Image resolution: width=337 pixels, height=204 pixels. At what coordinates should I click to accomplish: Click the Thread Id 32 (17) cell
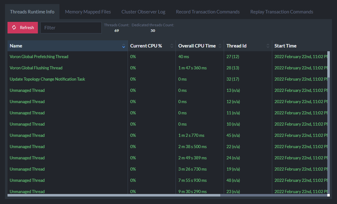point(232,79)
